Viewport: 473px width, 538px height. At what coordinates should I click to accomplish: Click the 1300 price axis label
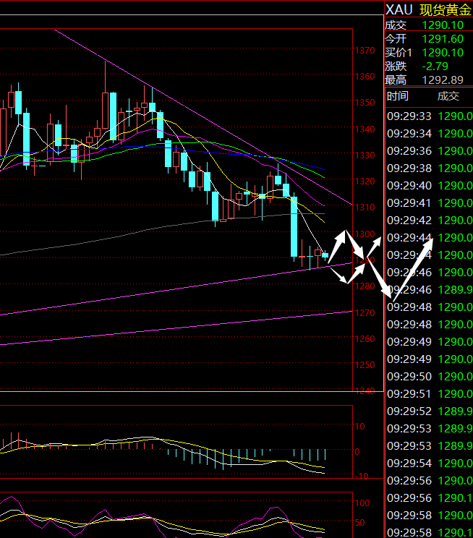pyautogui.click(x=365, y=234)
